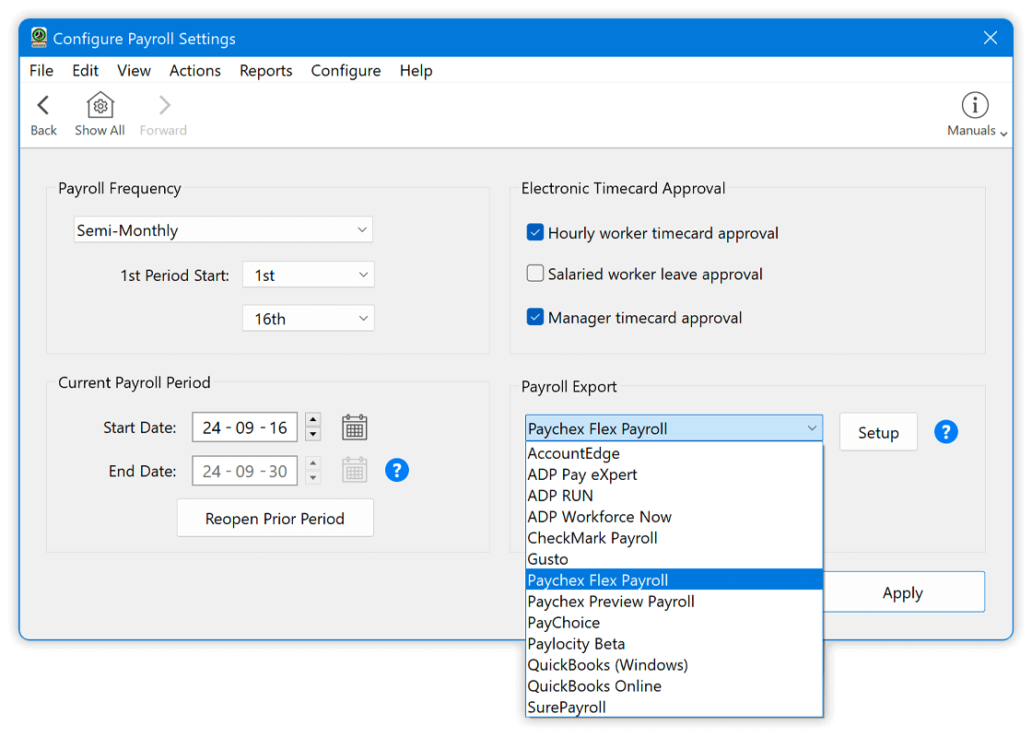Open the 1st Period Start dropdown
1032x737 pixels.
308,275
